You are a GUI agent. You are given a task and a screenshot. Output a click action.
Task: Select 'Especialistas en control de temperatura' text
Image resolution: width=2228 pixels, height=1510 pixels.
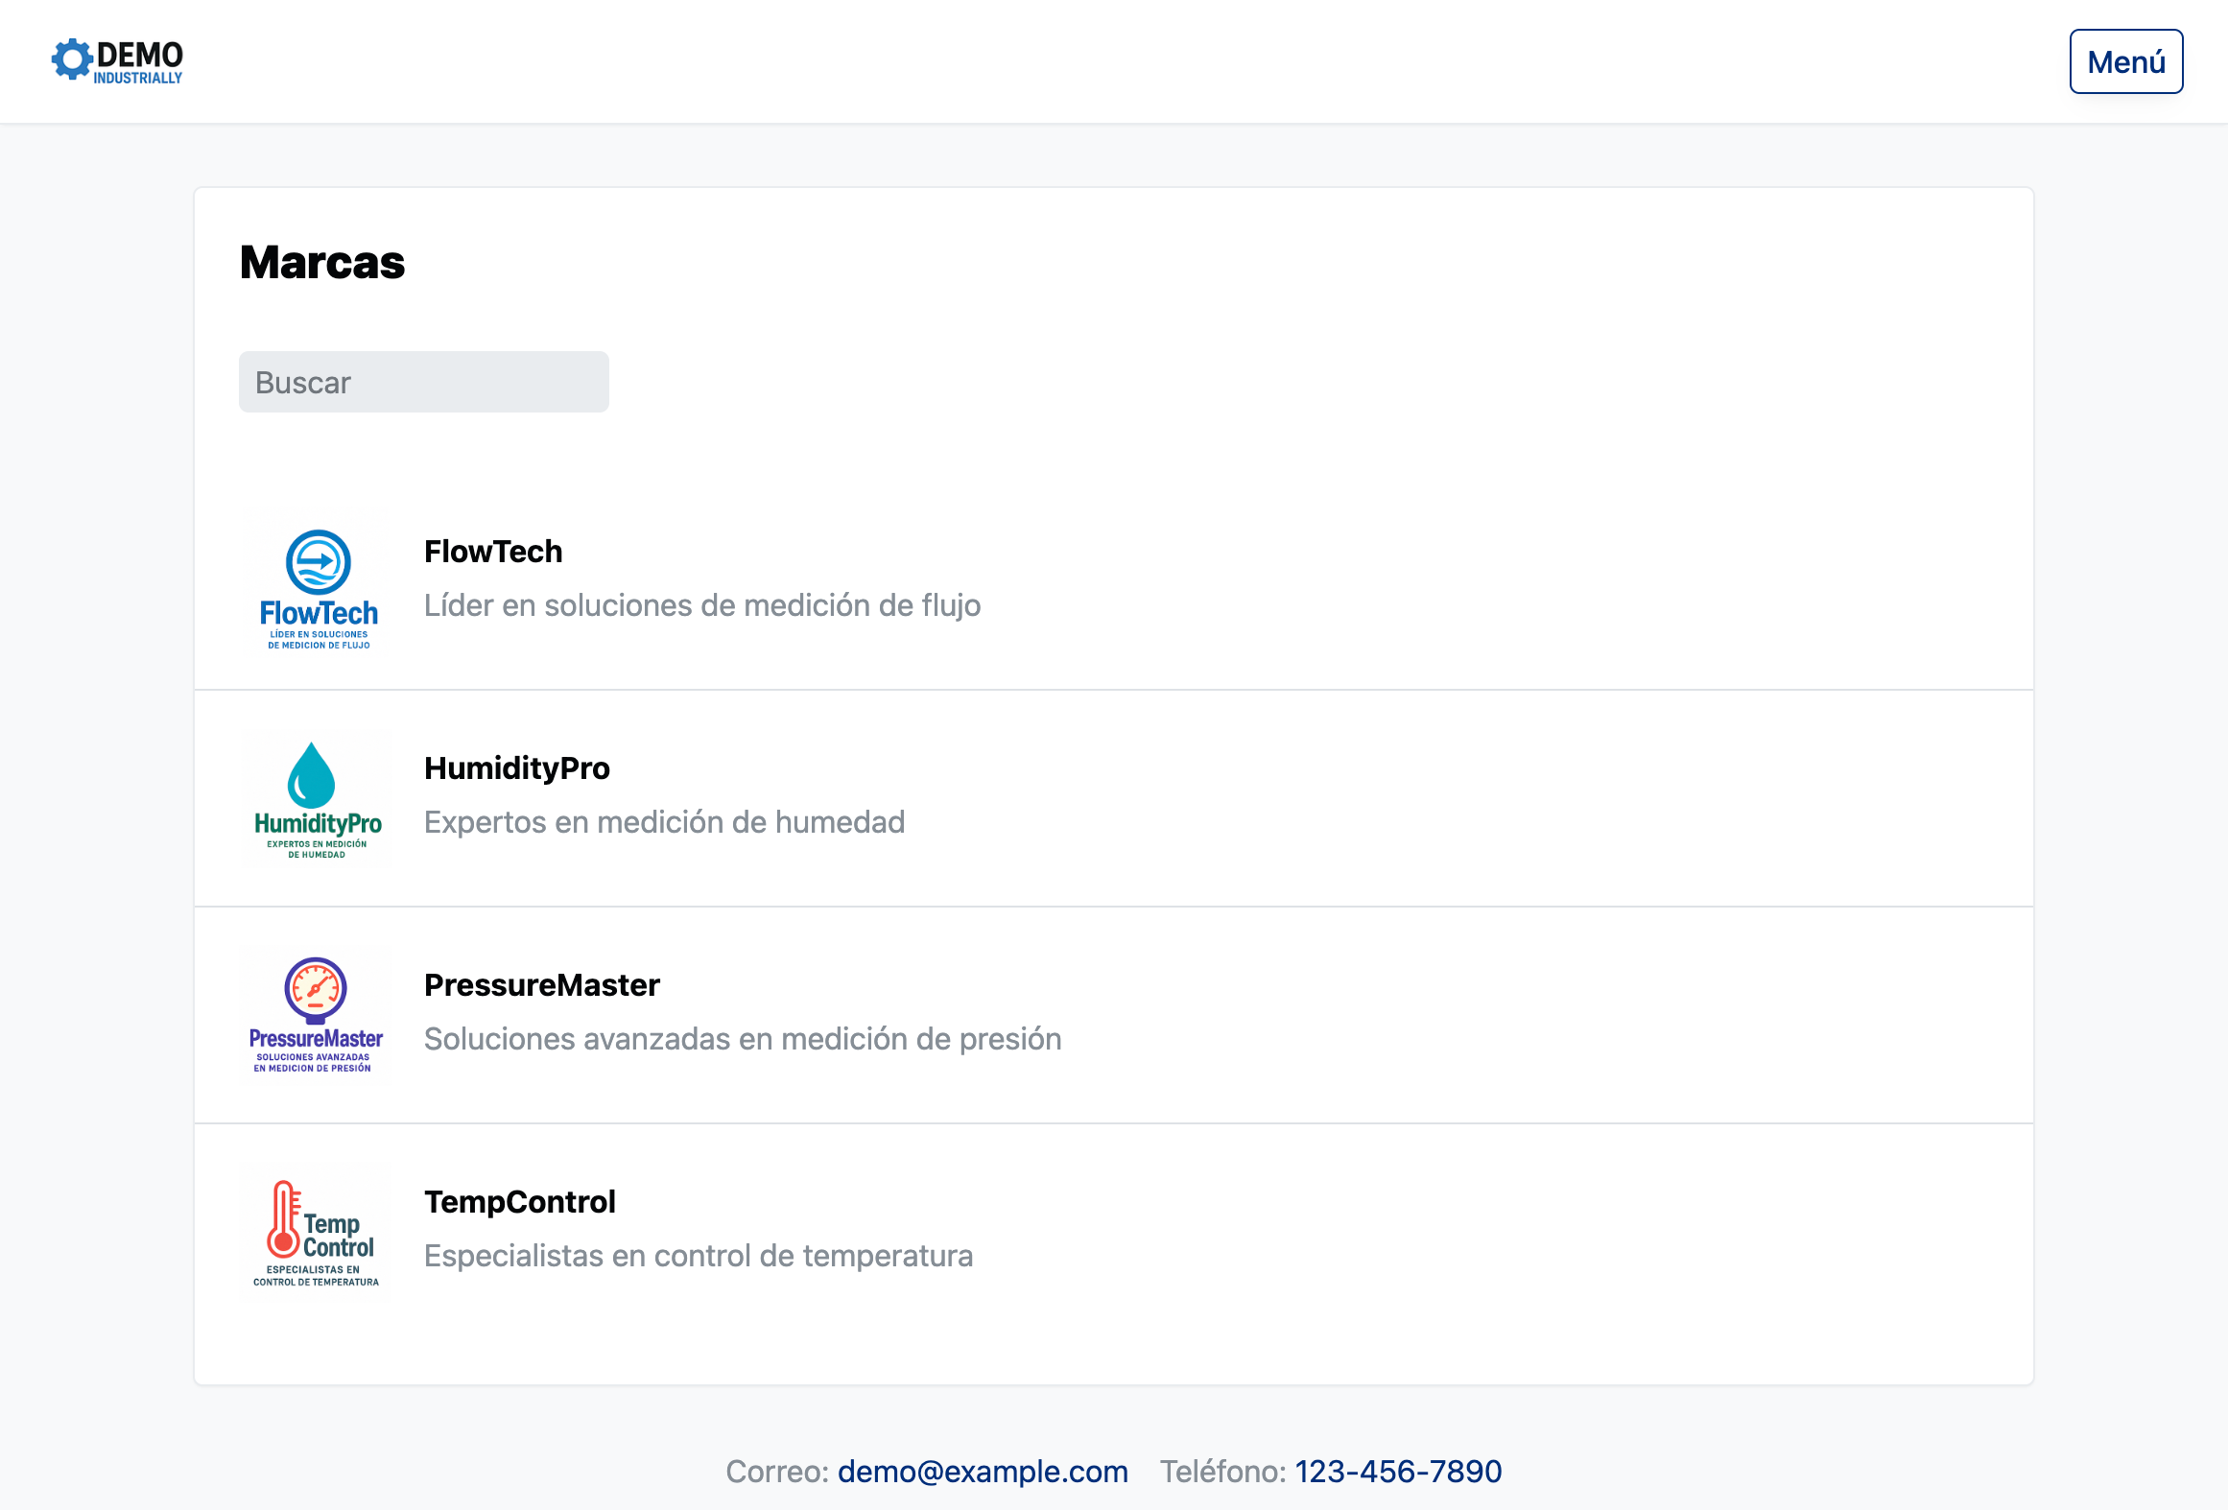click(x=698, y=1256)
